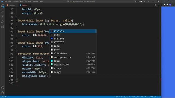The height and width of the screenshot is (98, 175).
Task: Click the VS Code logo icon
Action: tap(2, 2)
